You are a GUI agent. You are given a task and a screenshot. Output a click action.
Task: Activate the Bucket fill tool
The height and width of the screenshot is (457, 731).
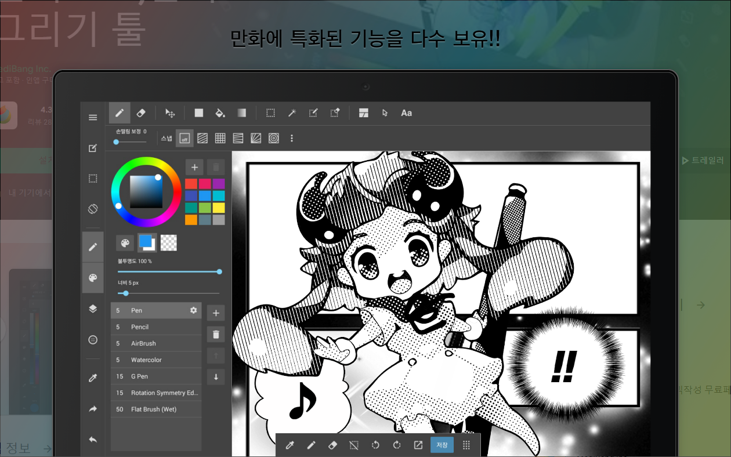[220, 113]
